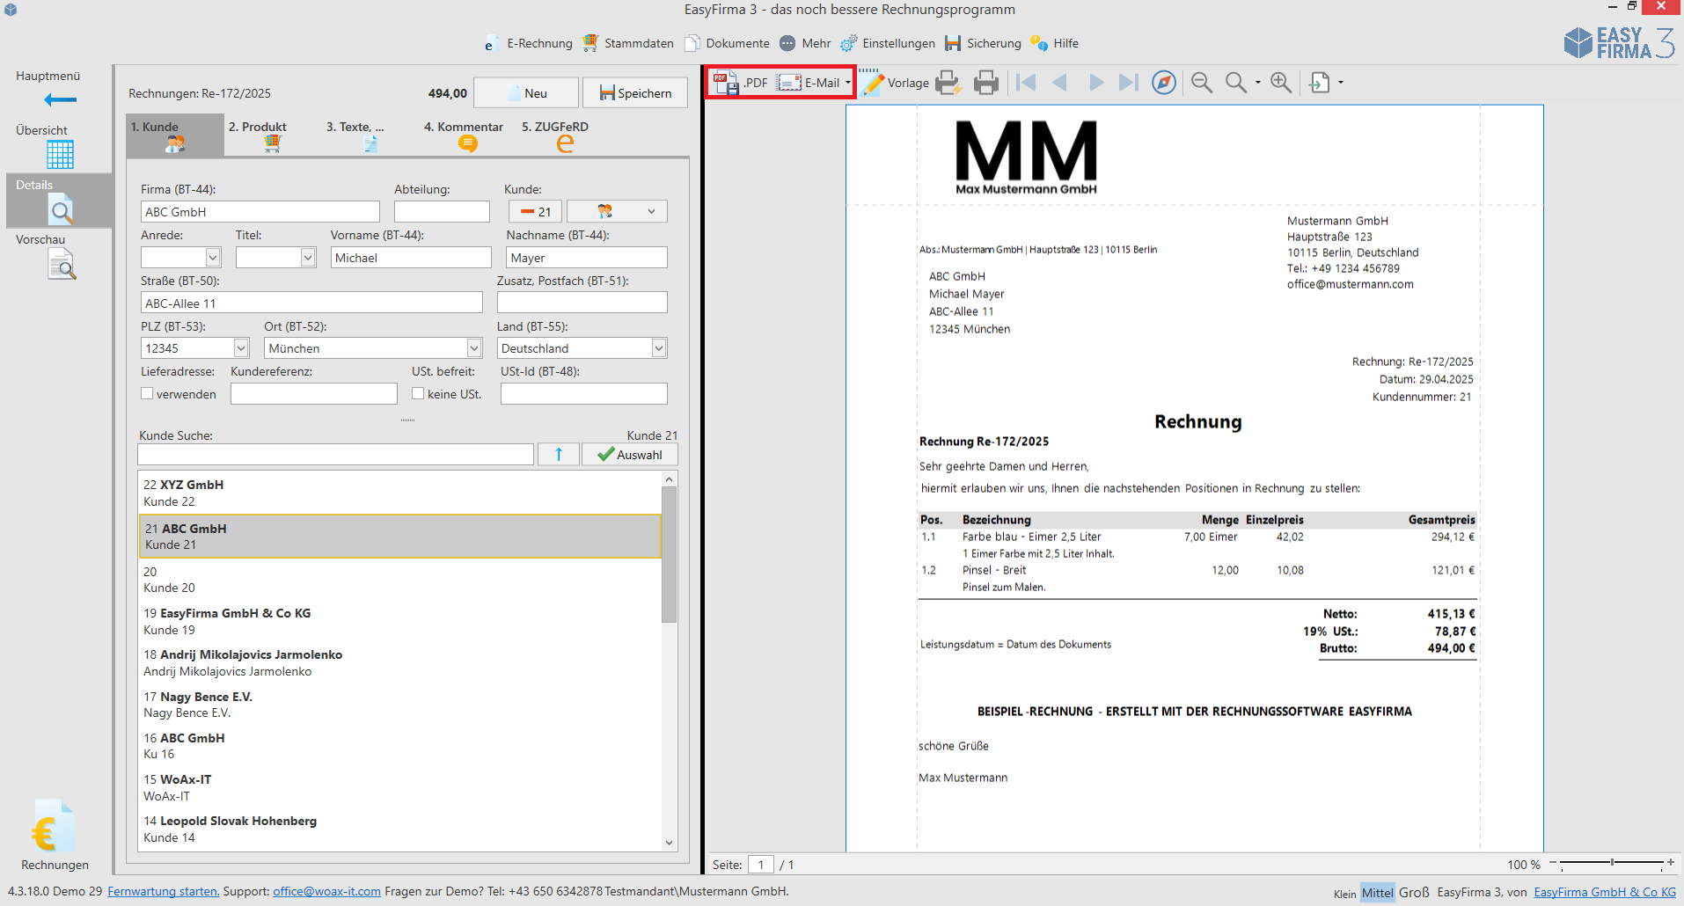
Task: Click the zoom slider at 100 %
Action: tap(1612, 863)
